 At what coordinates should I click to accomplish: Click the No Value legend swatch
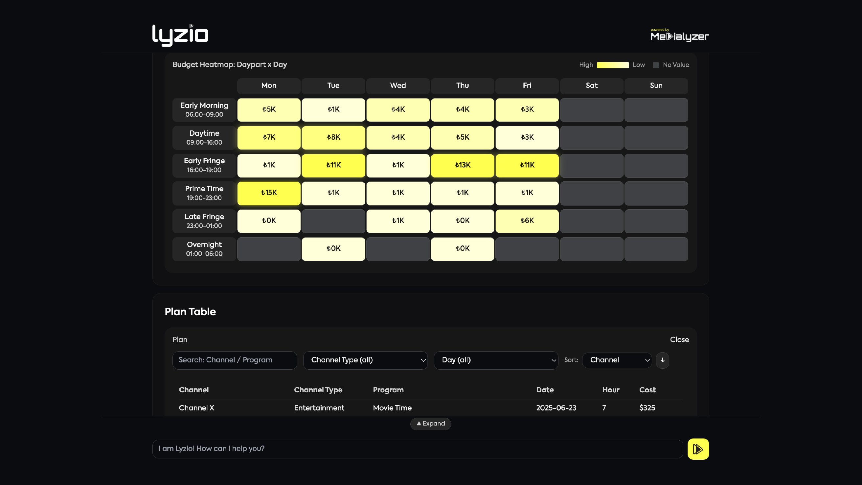[x=656, y=65]
